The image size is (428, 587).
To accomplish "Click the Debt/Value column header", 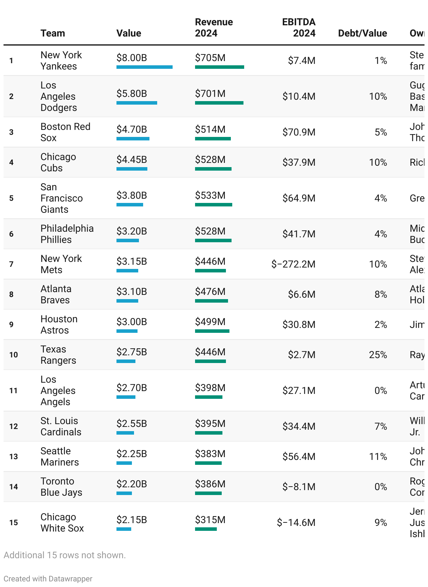I will click(x=362, y=33).
